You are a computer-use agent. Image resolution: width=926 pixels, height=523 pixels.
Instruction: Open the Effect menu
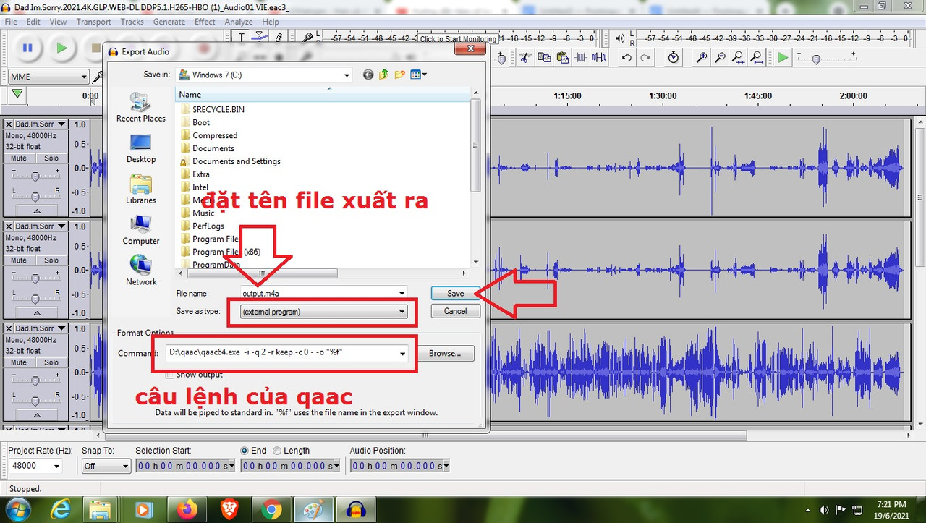tap(205, 22)
